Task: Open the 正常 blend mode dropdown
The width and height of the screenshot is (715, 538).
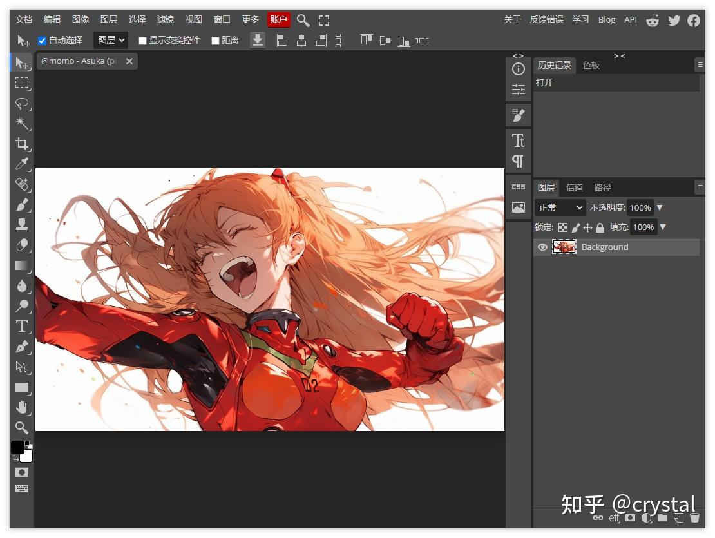Action: [x=560, y=208]
